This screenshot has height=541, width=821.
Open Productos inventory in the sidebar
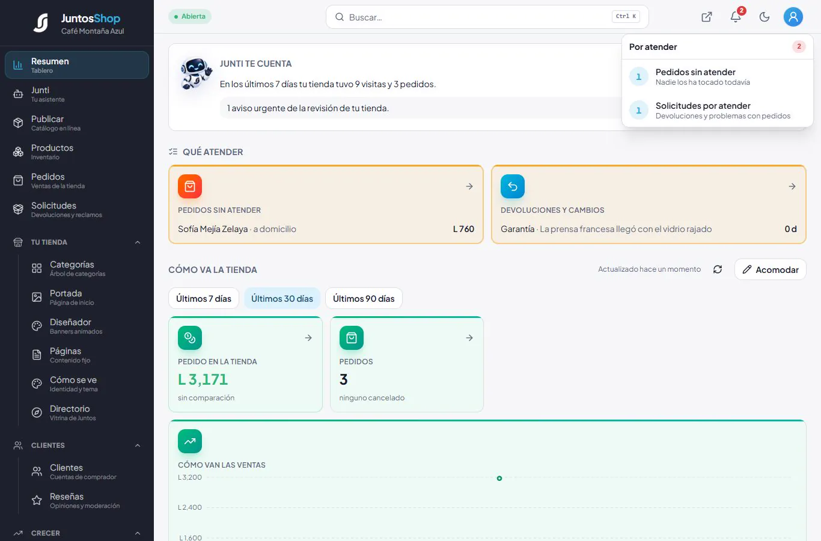[77, 151]
